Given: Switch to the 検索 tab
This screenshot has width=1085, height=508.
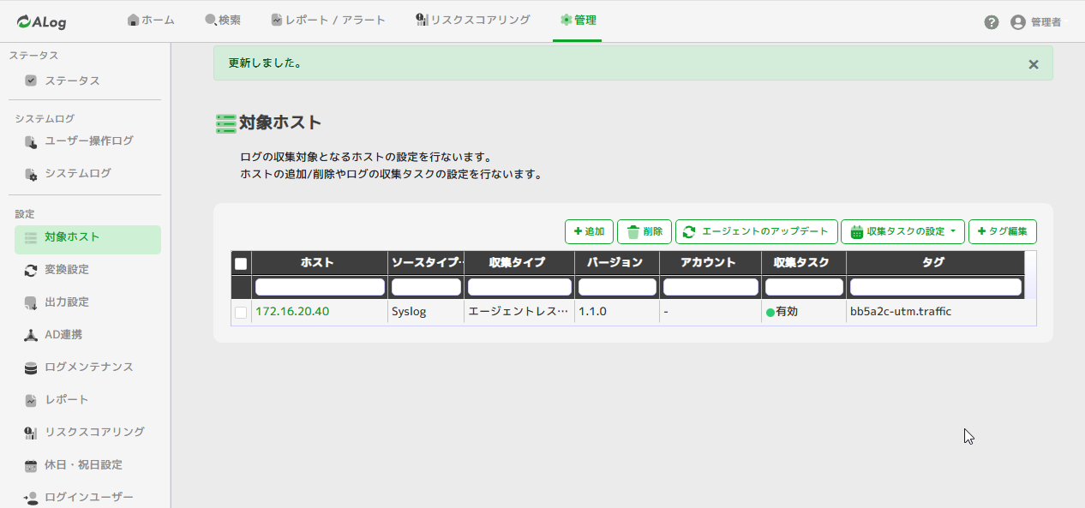Looking at the screenshot, I should point(223,20).
